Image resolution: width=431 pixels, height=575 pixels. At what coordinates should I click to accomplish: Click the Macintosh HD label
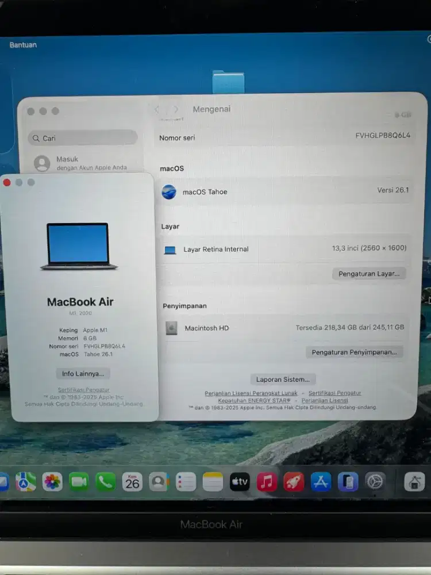coord(207,328)
